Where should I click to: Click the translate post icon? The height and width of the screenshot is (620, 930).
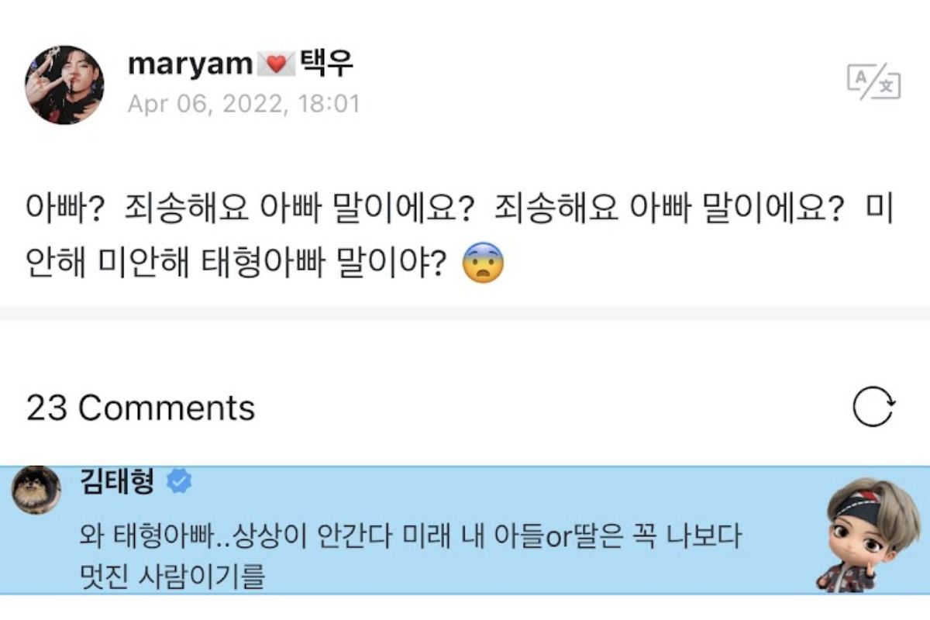[x=875, y=81]
